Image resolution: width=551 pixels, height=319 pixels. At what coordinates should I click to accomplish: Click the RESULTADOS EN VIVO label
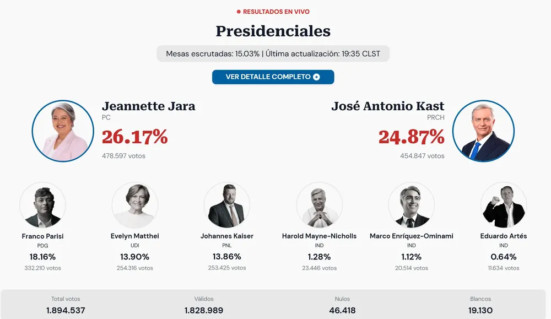point(277,12)
